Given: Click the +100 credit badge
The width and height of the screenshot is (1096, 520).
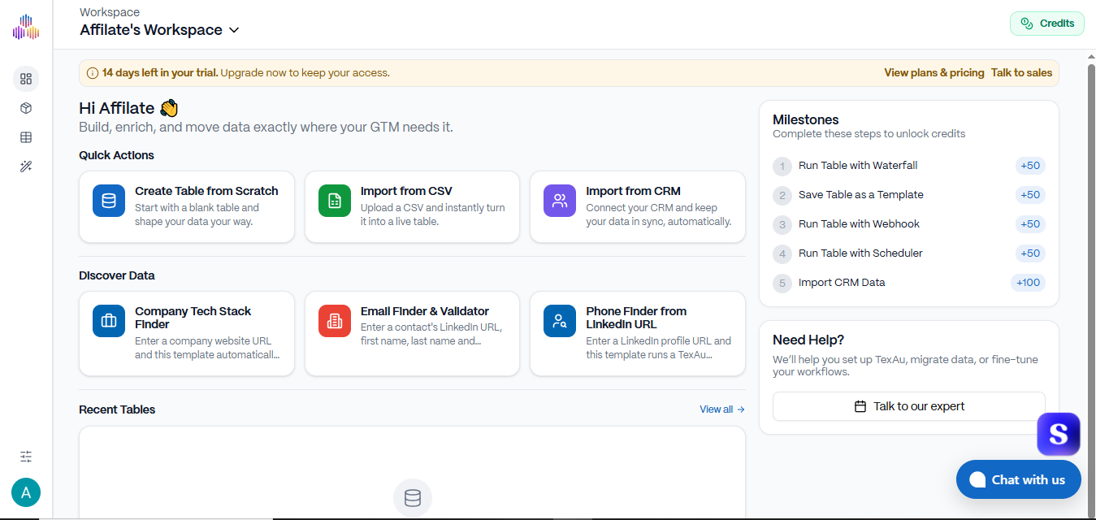Looking at the screenshot, I should 1028,283.
